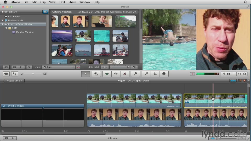
Task: Click the project timeline horizontal scrollbar
Action: (x=53, y=134)
